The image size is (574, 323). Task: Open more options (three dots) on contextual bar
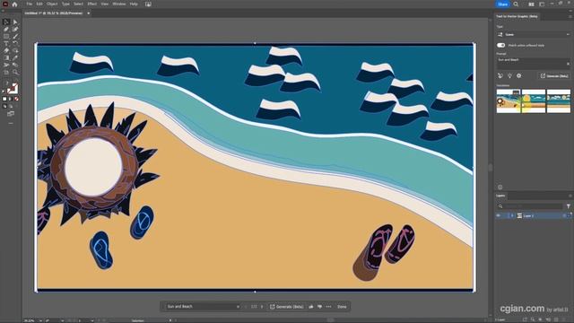click(x=328, y=307)
